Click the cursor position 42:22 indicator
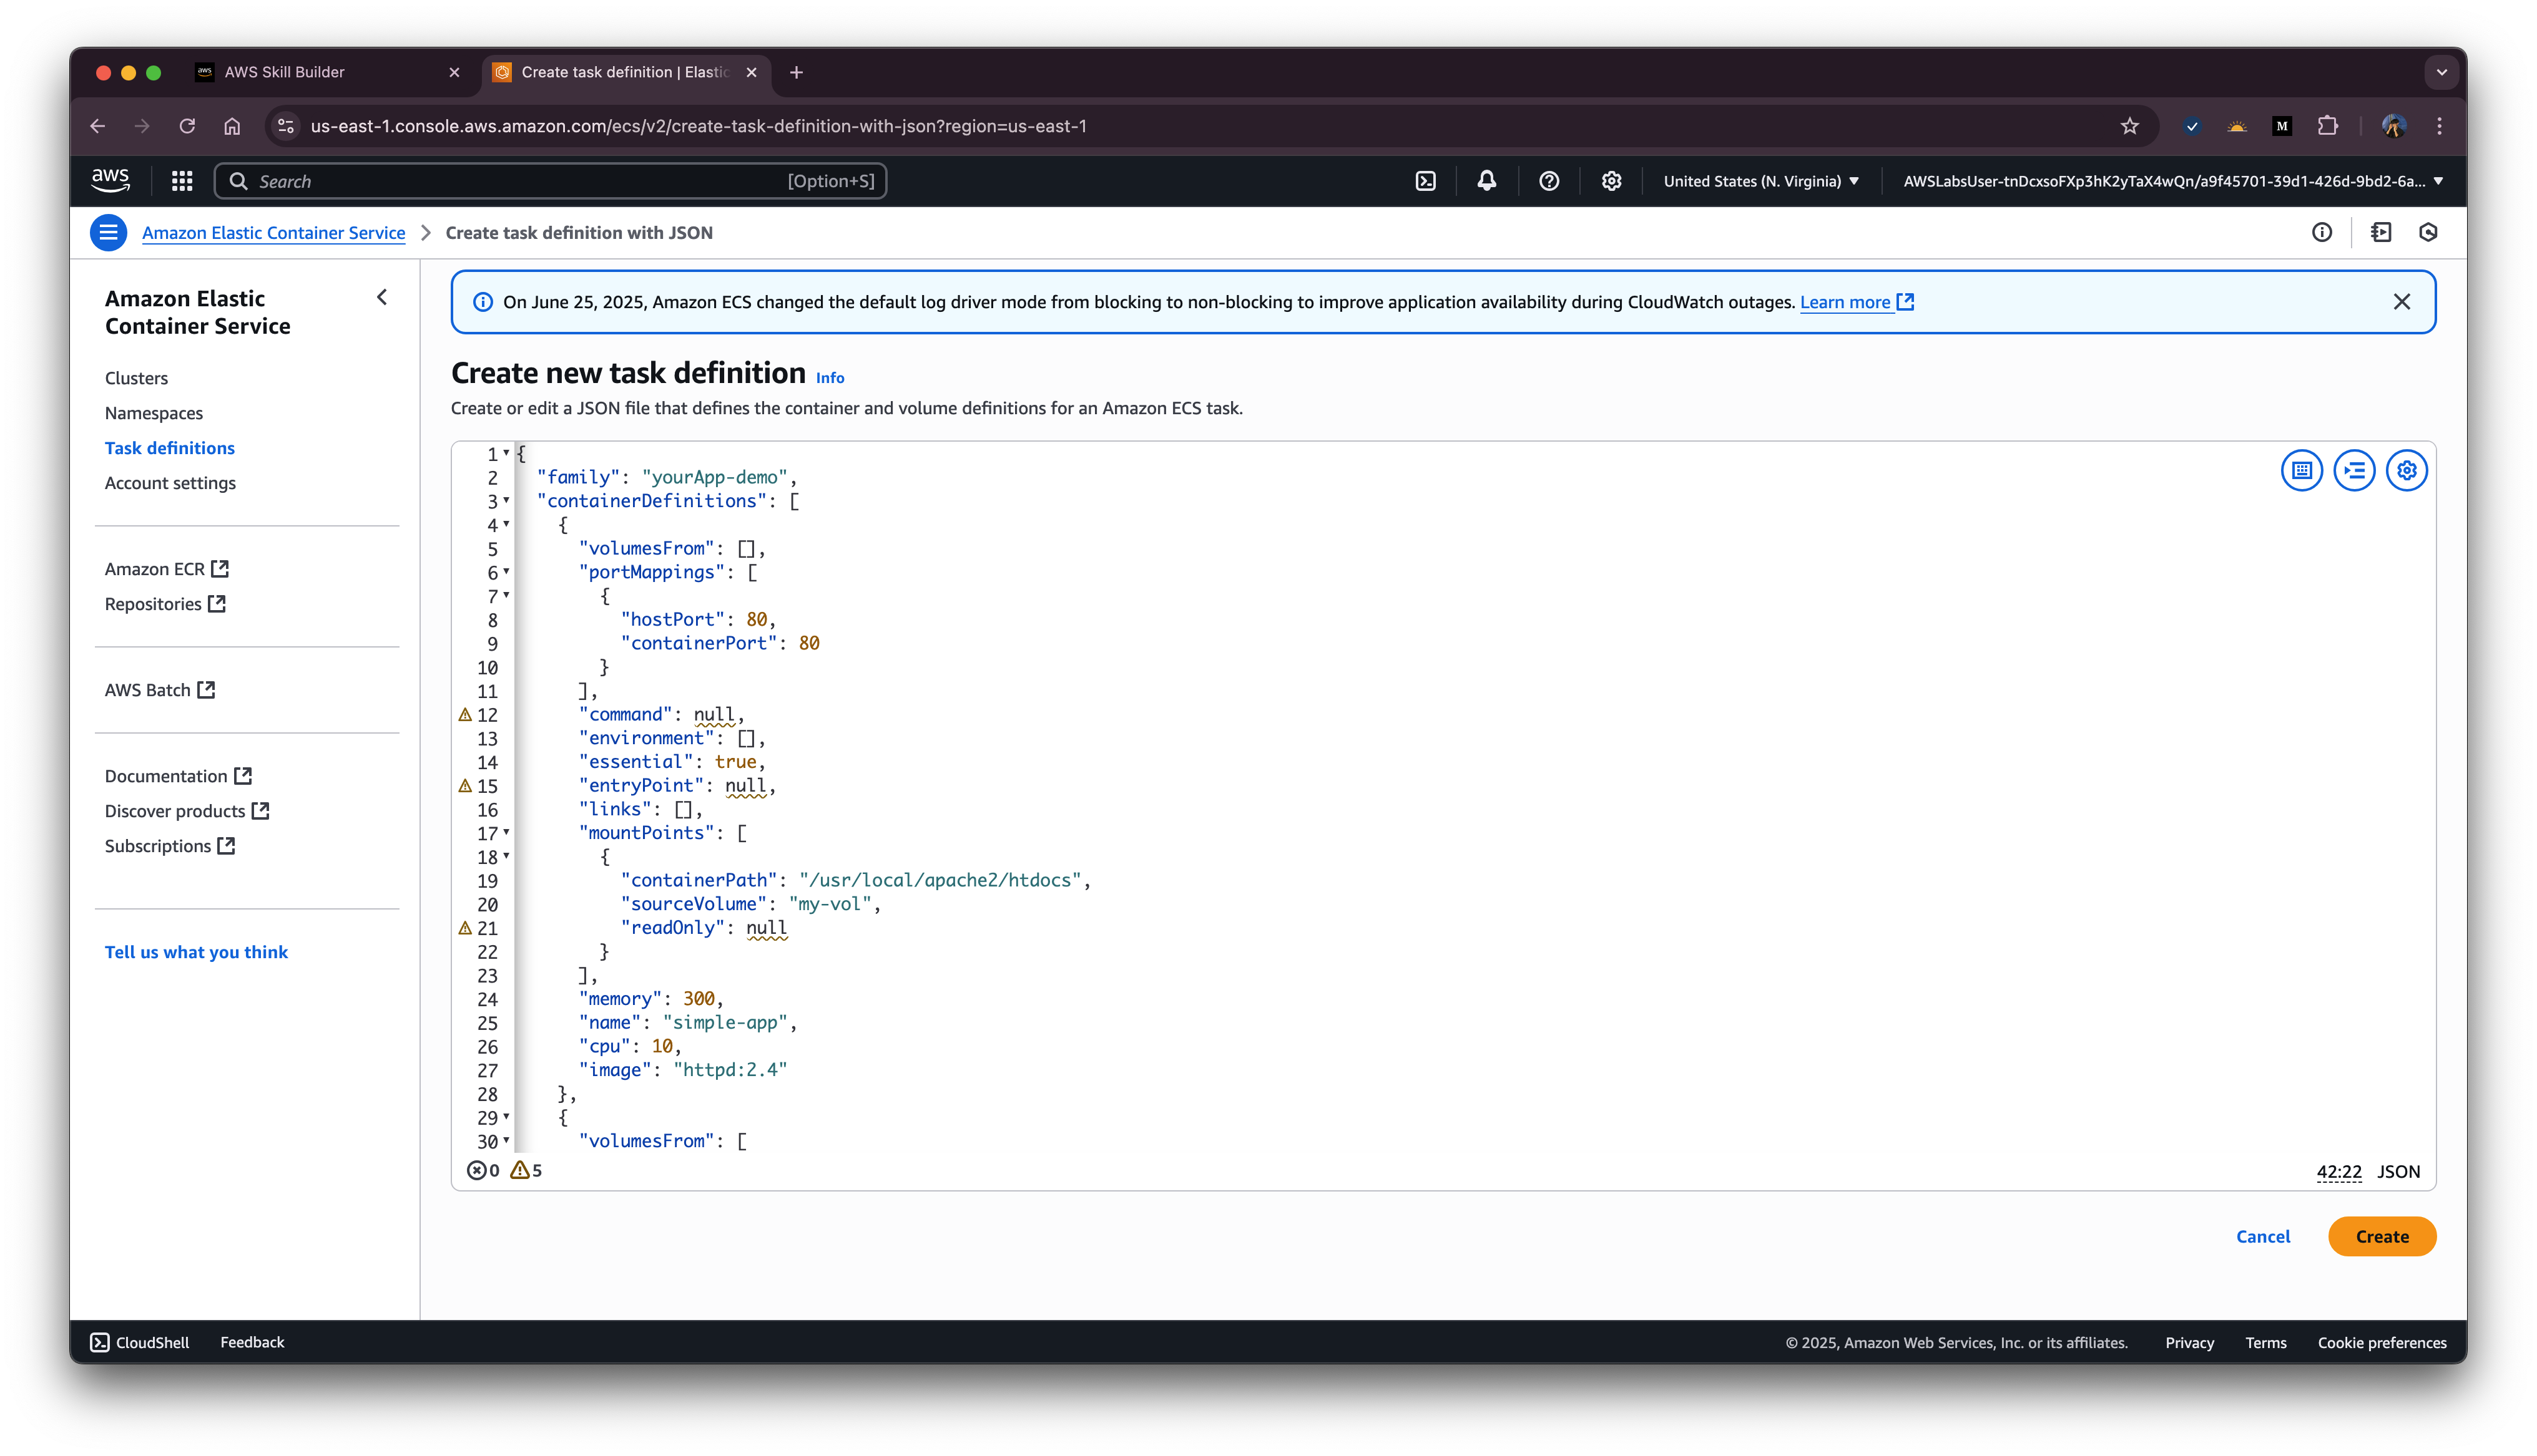 click(x=2339, y=1171)
